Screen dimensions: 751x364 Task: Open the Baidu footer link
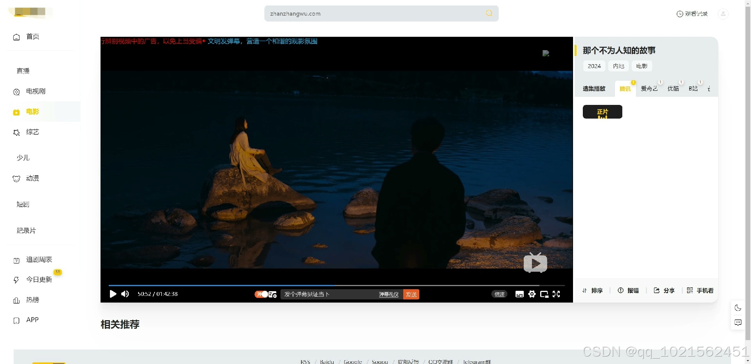[327, 362]
